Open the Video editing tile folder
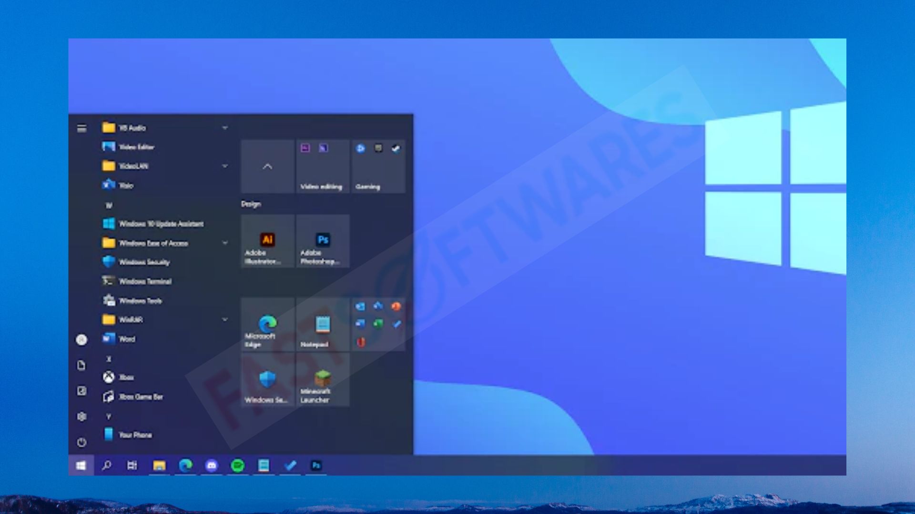This screenshot has width=915, height=514. pos(323,167)
